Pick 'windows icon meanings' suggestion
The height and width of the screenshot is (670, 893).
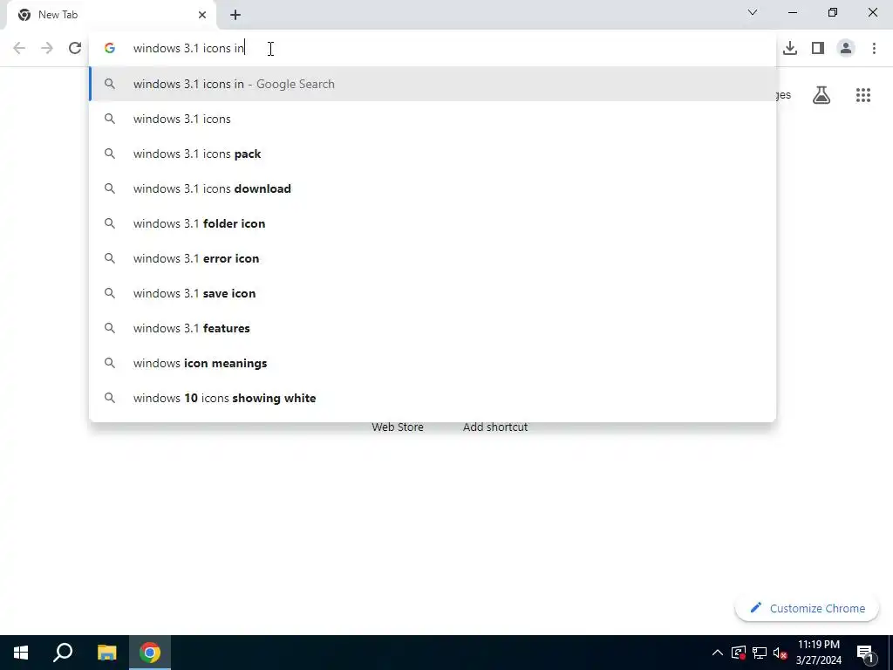coord(433,363)
